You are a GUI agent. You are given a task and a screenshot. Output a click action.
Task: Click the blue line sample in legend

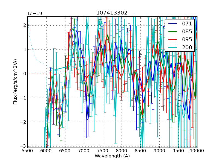[173, 24]
